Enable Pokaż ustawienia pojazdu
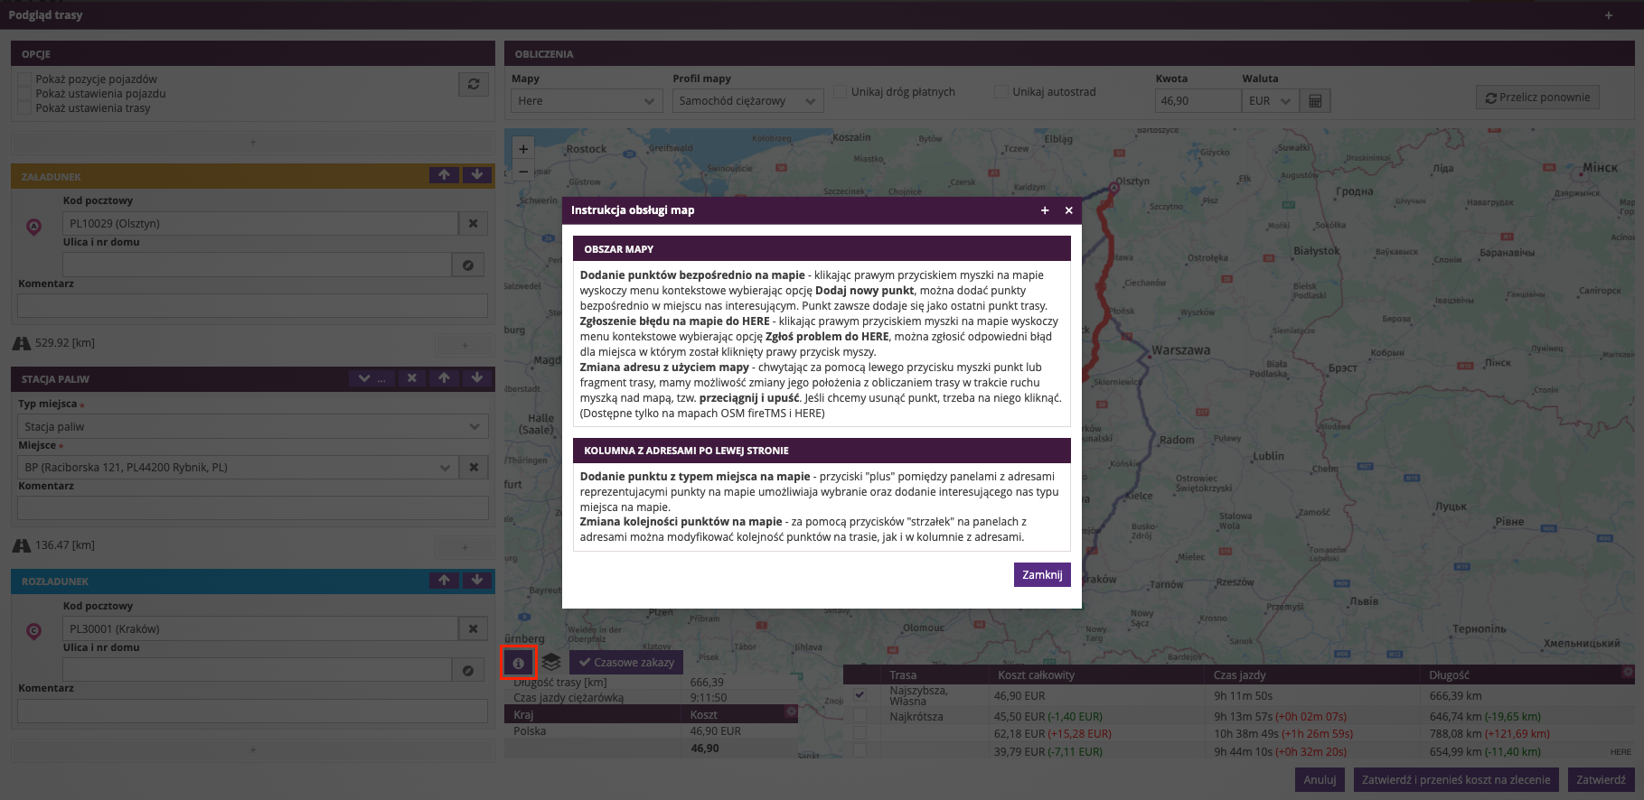Screen dimensions: 1644x800 coord(24,94)
